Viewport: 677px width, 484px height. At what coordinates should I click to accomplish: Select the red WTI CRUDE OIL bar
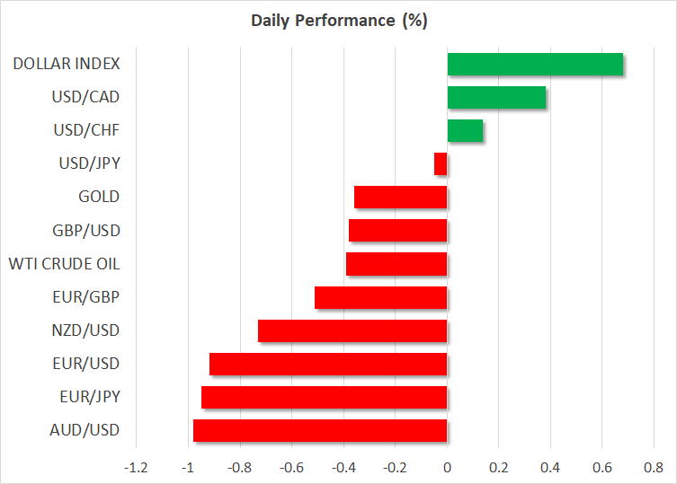pyautogui.click(x=396, y=263)
